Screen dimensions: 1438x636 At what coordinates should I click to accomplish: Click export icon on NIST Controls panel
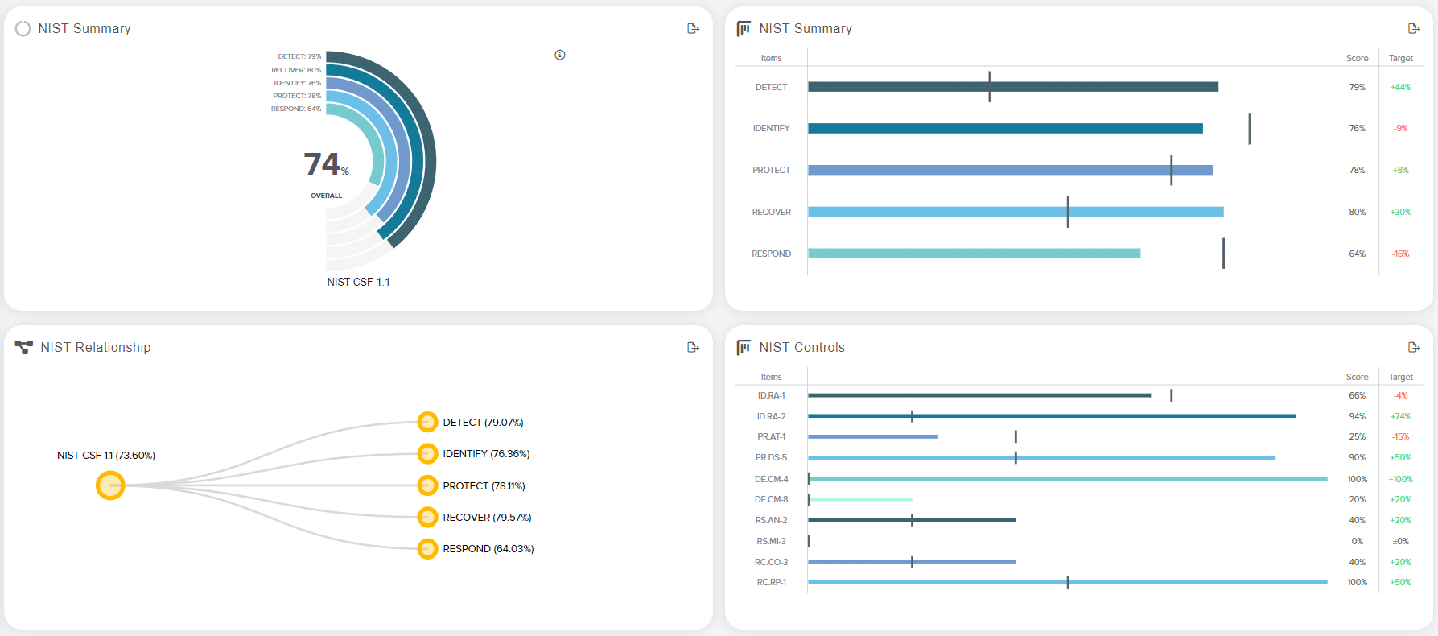point(1414,348)
